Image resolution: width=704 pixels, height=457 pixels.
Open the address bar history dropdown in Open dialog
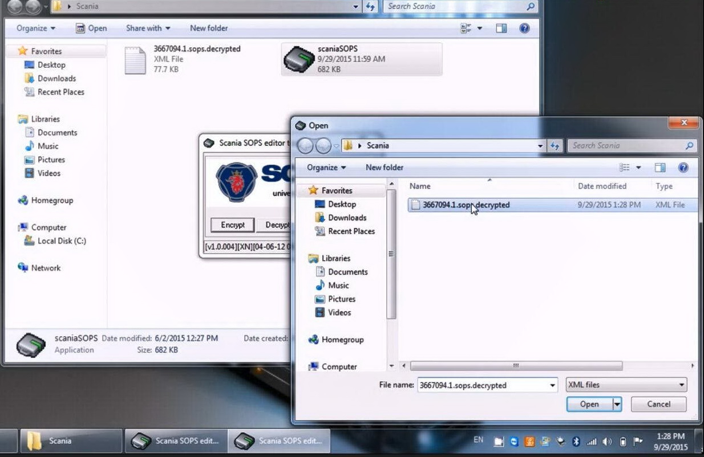coord(540,146)
